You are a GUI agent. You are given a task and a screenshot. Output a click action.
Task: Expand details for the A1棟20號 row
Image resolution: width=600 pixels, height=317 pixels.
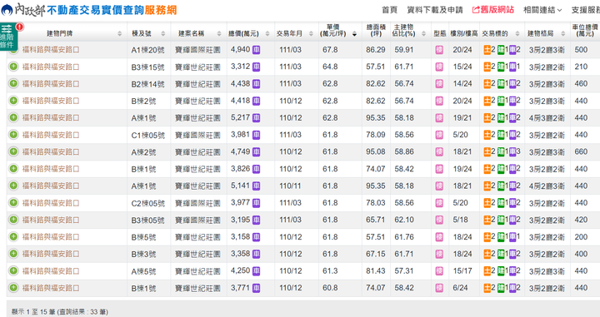[x=13, y=50]
